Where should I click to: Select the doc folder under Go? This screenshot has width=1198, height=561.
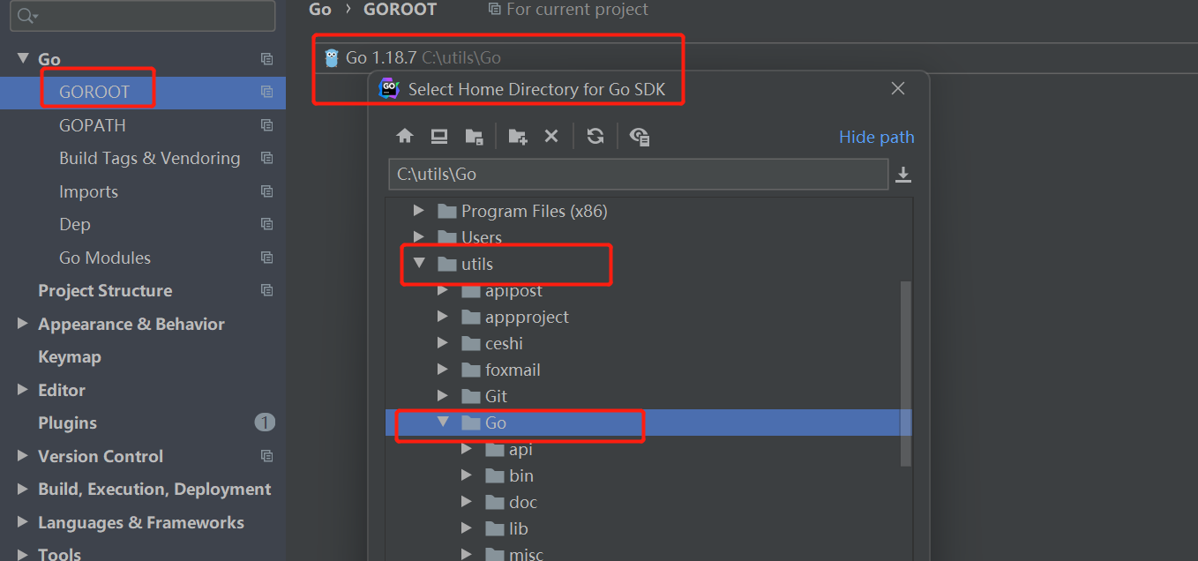[x=523, y=502]
